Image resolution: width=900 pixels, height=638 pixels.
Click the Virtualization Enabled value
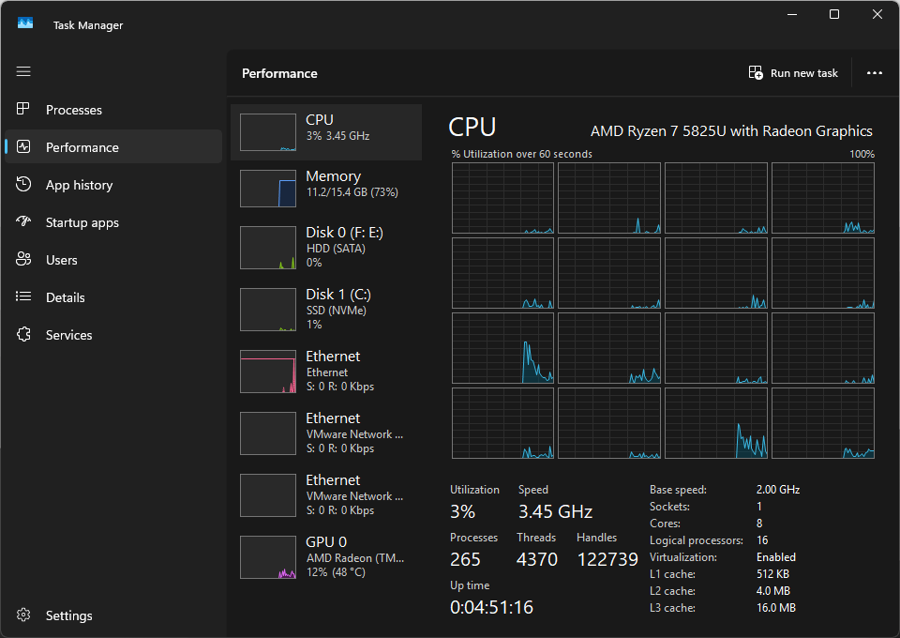click(x=776, y=557)
